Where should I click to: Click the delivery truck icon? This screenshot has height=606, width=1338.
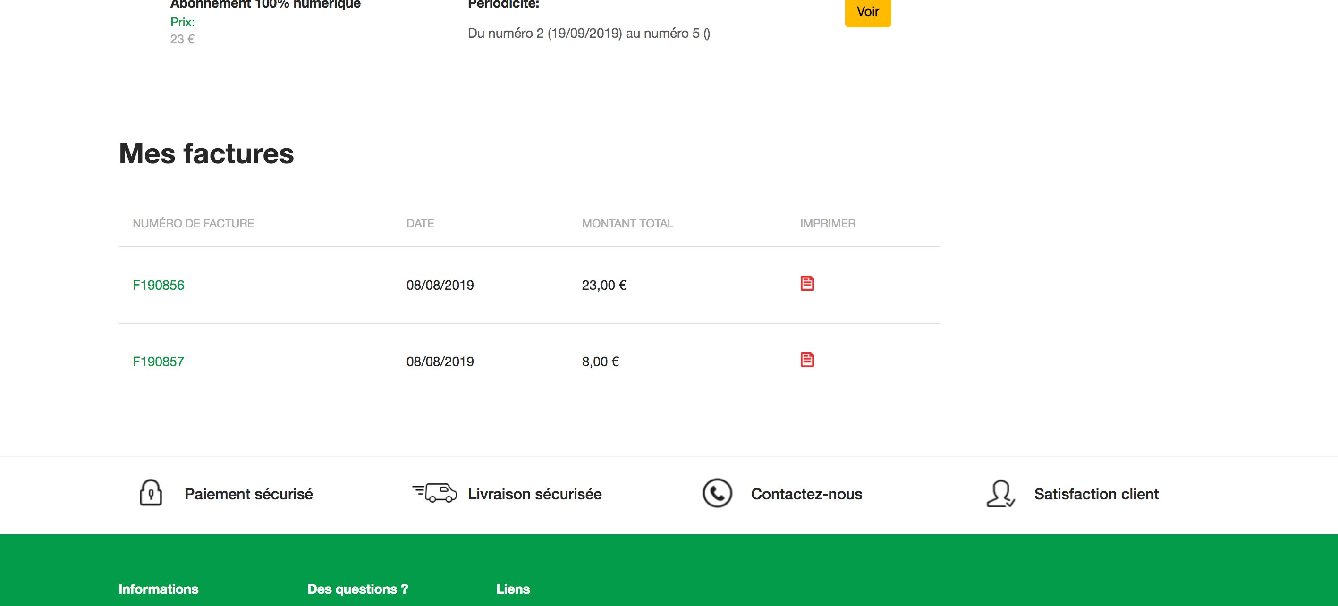[435, 493]
